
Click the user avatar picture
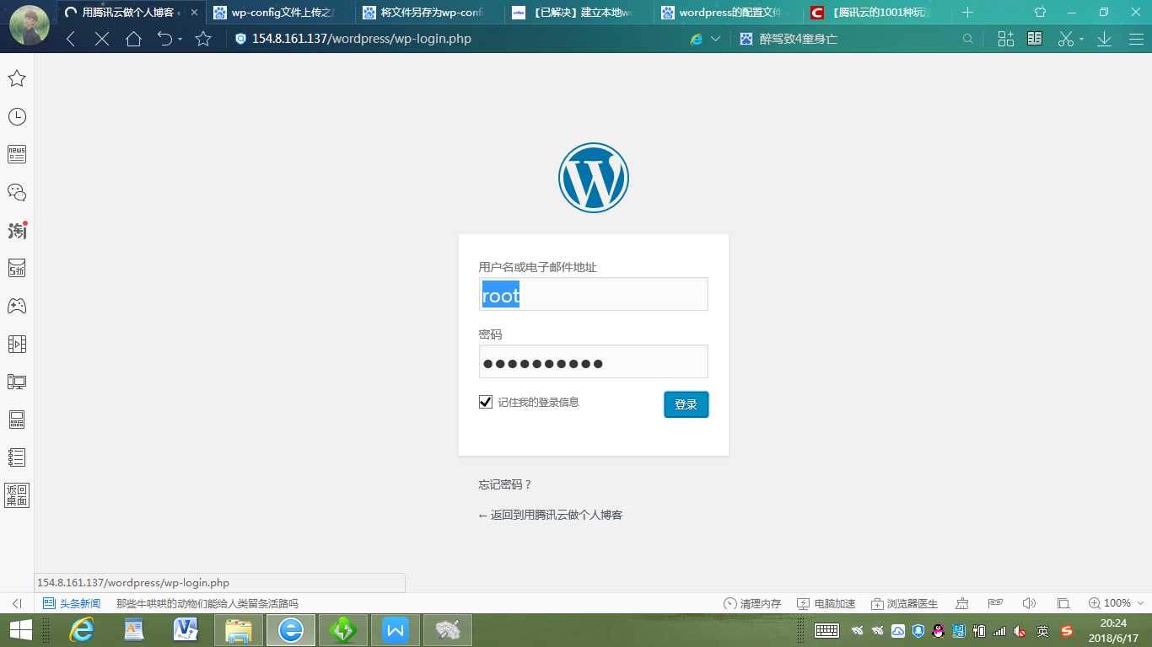click(30, 25)
